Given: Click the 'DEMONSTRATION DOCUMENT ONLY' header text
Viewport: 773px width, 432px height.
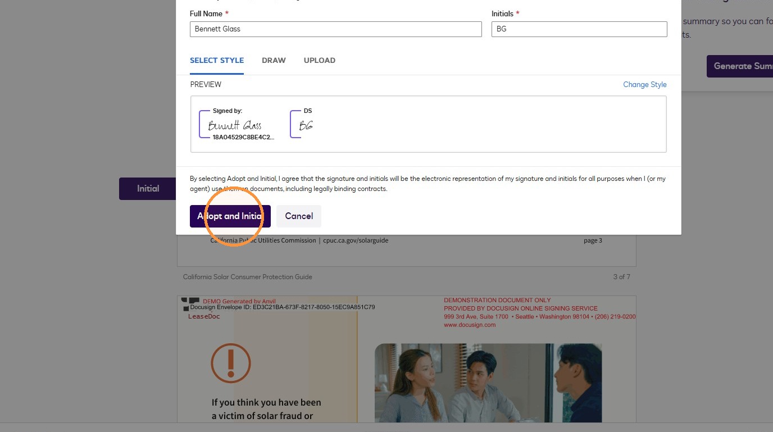Looking at the screenshot, I should 497,301.
